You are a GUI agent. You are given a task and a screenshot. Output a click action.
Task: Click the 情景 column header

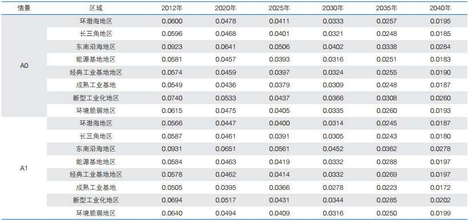(x=24, y=9)
